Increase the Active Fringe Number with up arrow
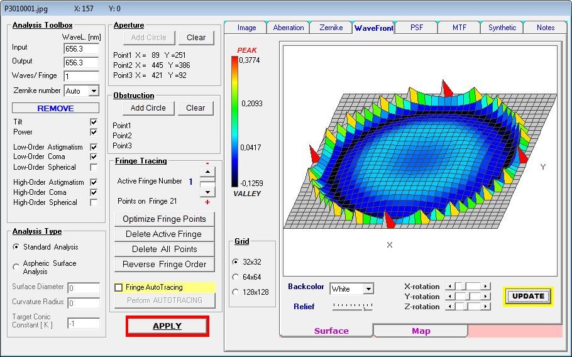This screenshot has height=357, width=572. pyautogui.click(x=207, y=172)
